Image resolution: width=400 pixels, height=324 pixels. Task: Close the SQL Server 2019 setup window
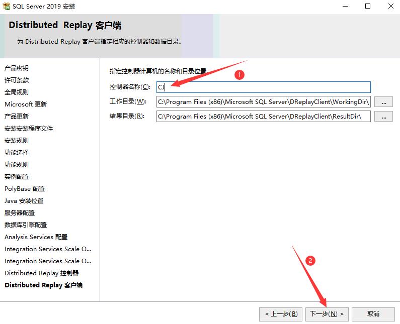click(x=391, y=6)
